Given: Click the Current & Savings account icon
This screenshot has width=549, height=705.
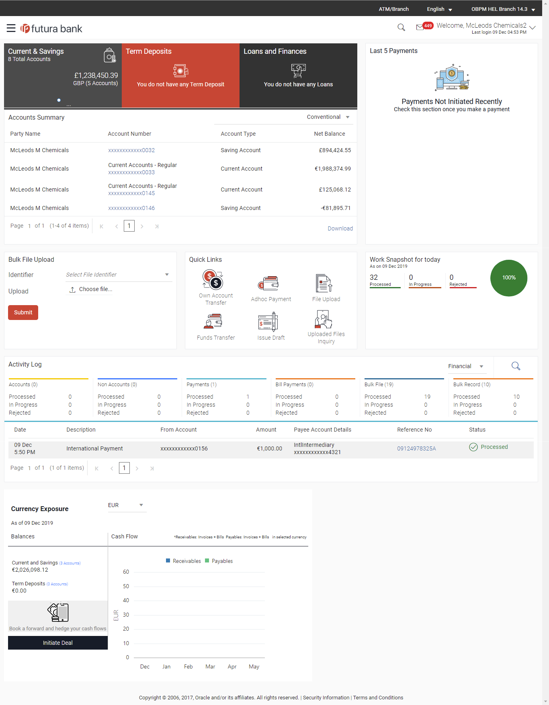Looking at the screenshot, I should click(x=110, y=55).
